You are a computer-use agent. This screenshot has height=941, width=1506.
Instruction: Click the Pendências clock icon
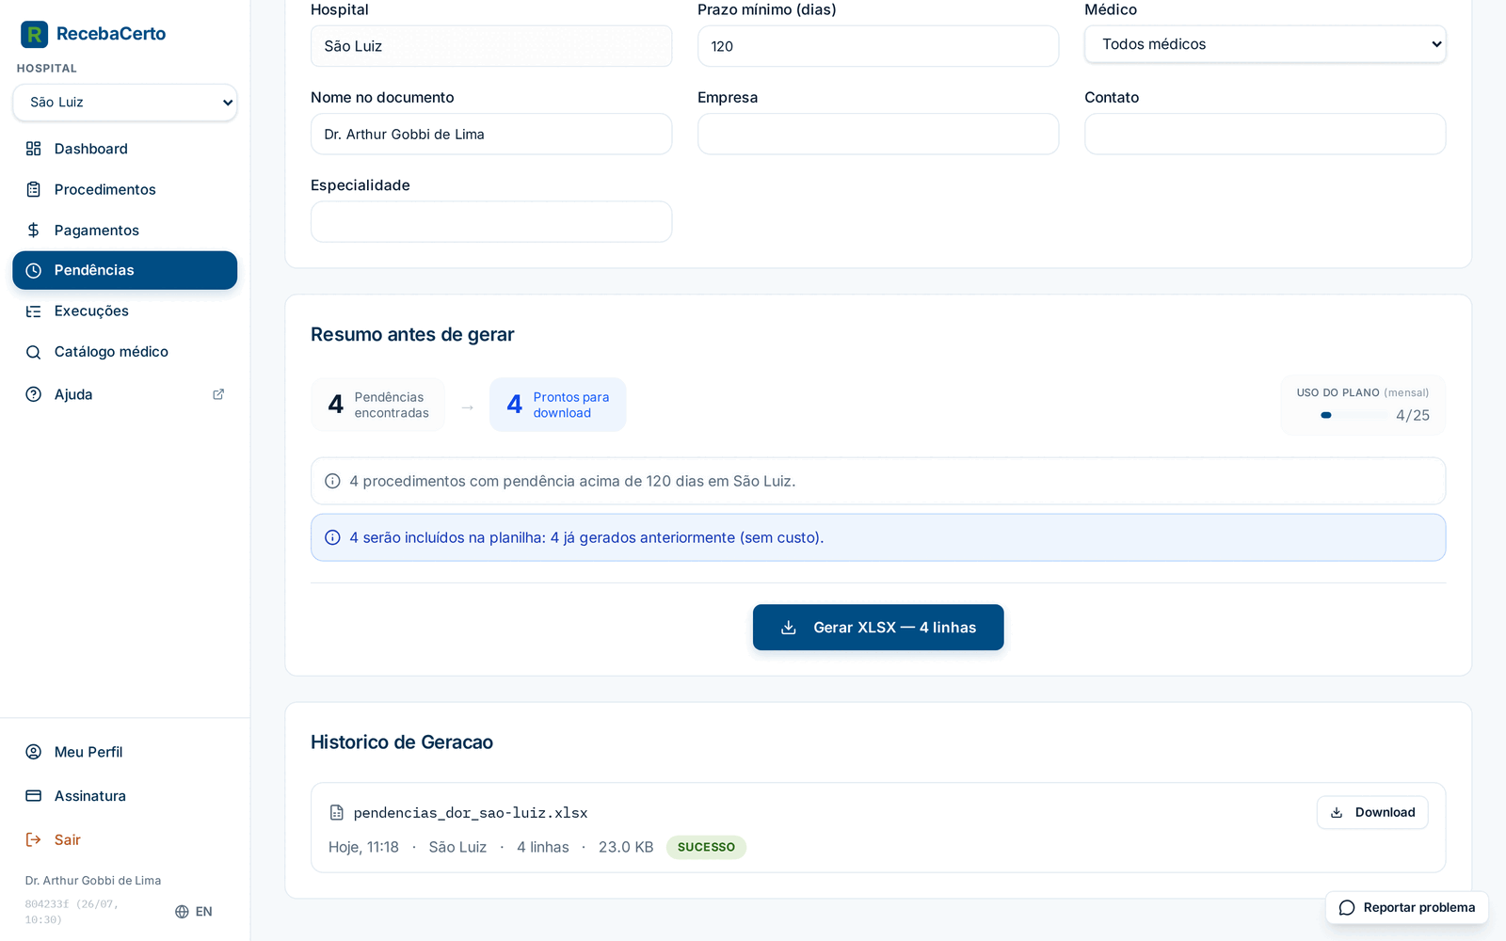(x=34, y=271)
